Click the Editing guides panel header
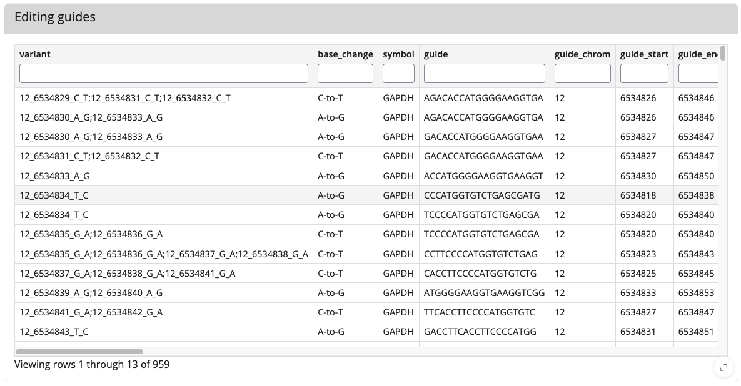The image size is (741, 386). click(x=55, y=17)
